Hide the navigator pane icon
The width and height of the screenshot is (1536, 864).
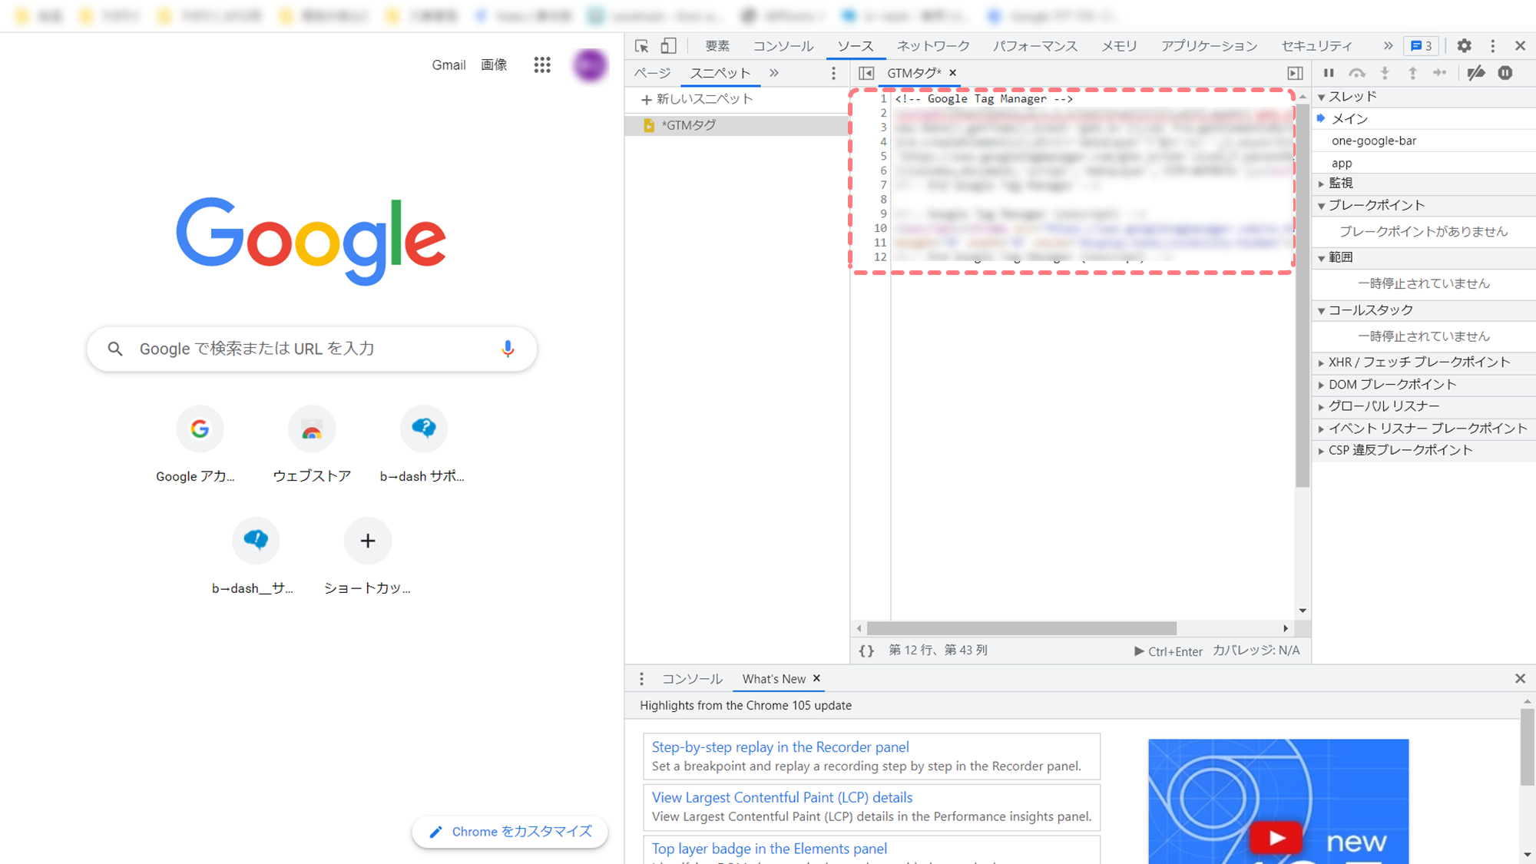click(x=866, y=73)
